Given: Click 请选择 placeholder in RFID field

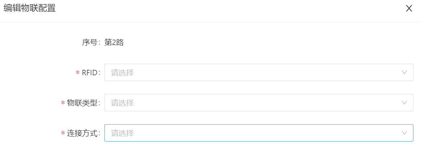Looking at the screenshot, I should click(x=123, y=73).
